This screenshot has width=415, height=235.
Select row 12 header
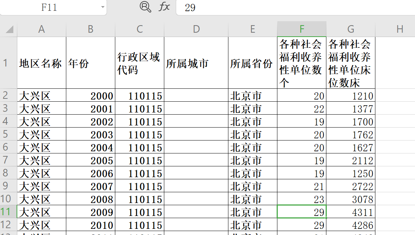click(9, 225)
